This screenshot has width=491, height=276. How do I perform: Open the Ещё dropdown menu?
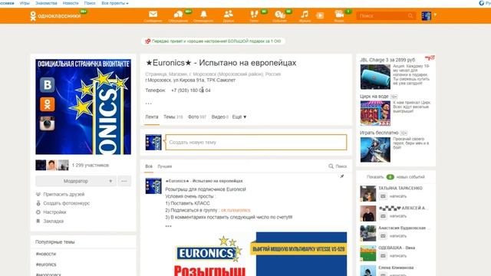click(239, 117)
